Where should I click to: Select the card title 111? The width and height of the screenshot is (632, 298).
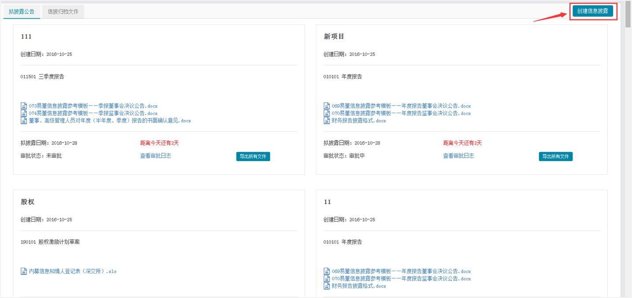26,37
